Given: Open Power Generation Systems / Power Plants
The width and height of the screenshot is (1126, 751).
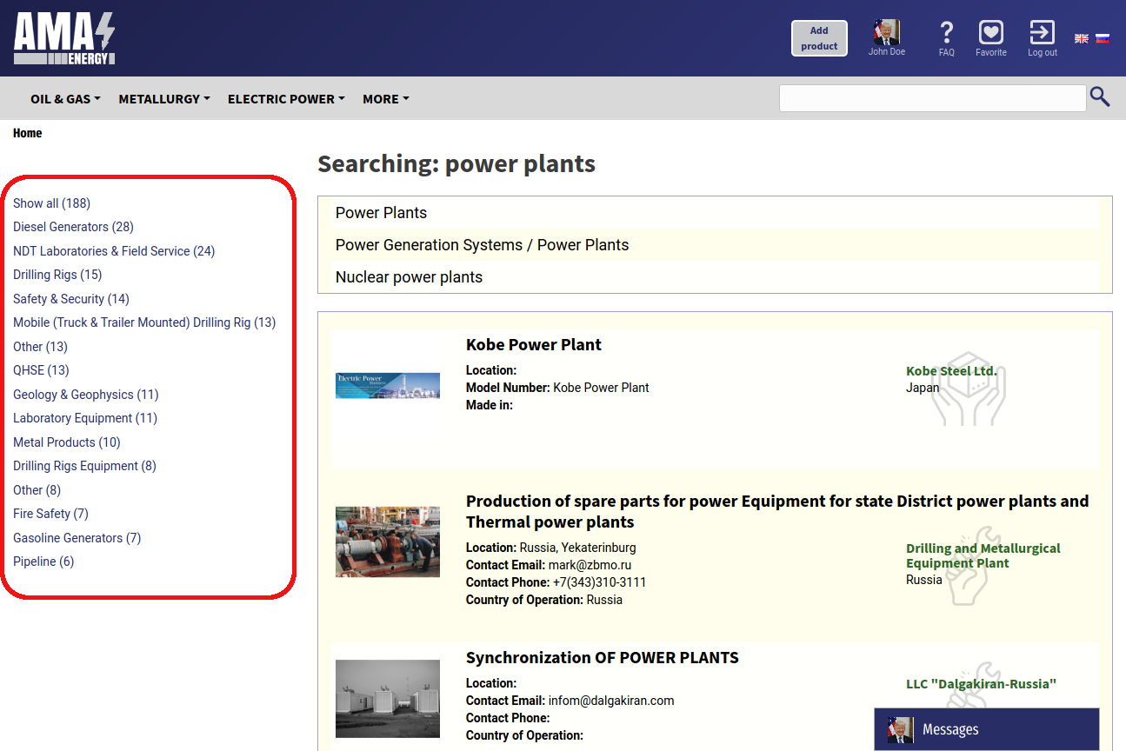Looking at the screenshot, I should coord(482,245).
